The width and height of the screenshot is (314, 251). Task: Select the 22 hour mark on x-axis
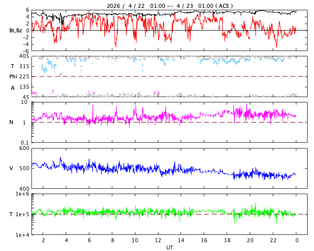pos(273,241)
